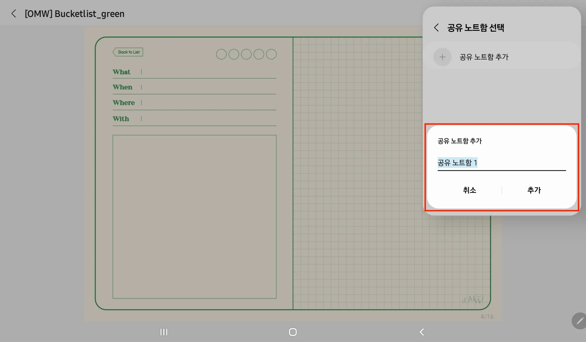Open recent apps from navigation bar

click(x=164, y=332)
